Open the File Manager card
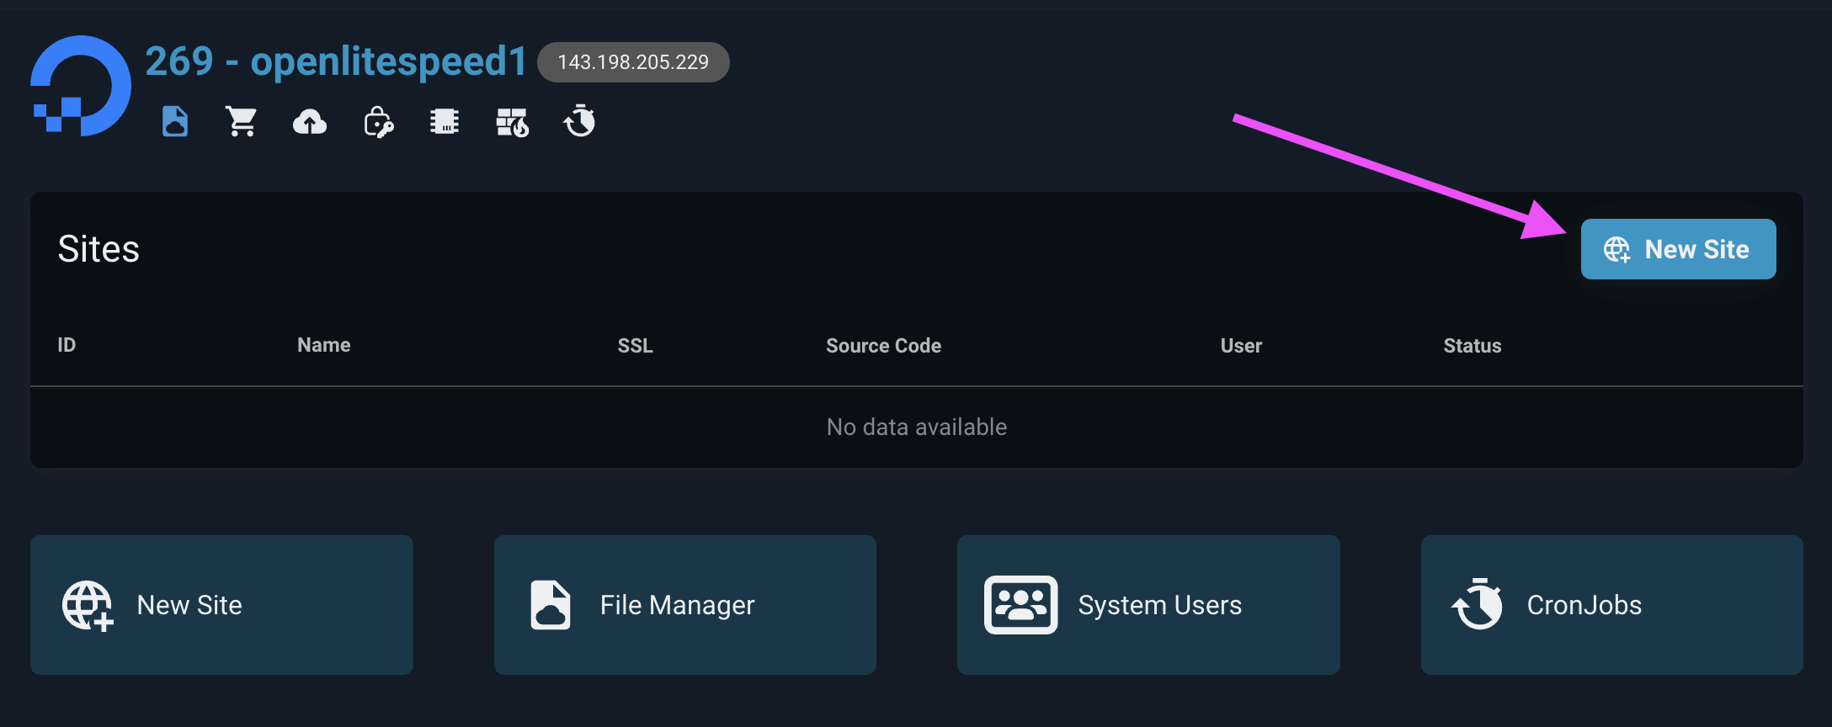Screen dimensions: 1832x727 pos(684,605)
